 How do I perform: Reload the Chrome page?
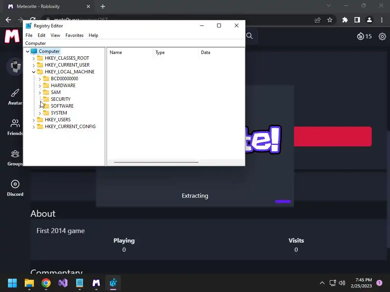pyautogui.click(x=33, y=19)
